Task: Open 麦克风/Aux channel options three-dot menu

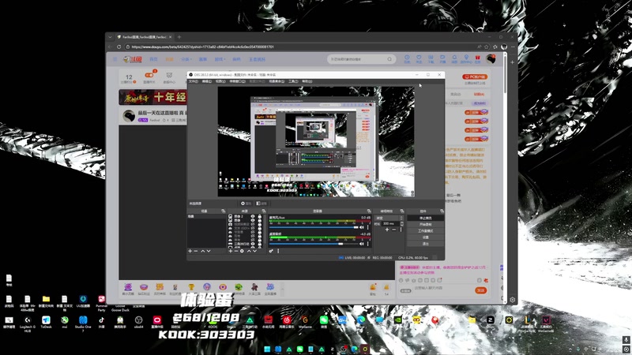Action: click(368, 227)
